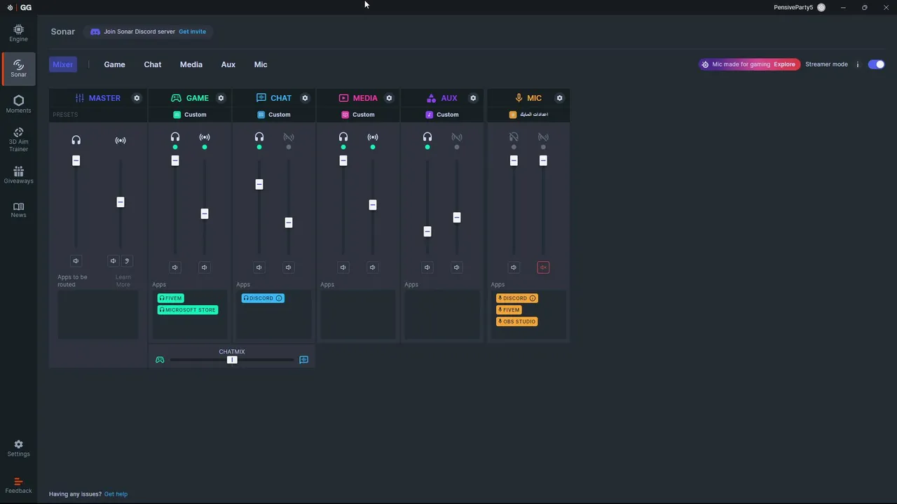Toggle CHAT headphone output icon

(259, 137)
